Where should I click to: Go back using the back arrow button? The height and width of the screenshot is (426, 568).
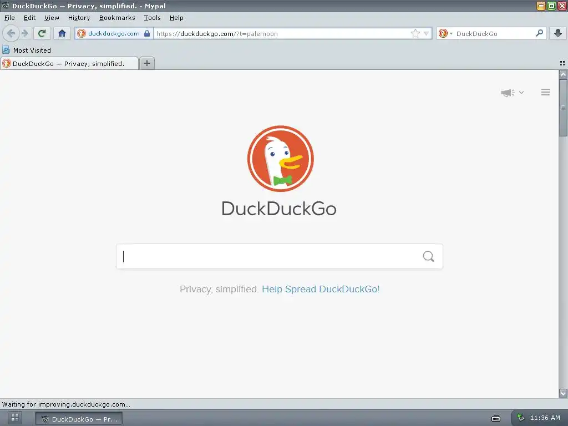pyautogui.click(x=11, y=33)
